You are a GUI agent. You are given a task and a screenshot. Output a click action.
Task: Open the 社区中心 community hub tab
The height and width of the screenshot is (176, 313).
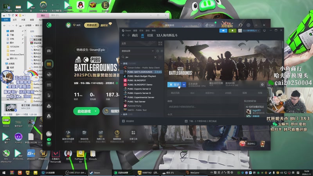pos(210,93)
